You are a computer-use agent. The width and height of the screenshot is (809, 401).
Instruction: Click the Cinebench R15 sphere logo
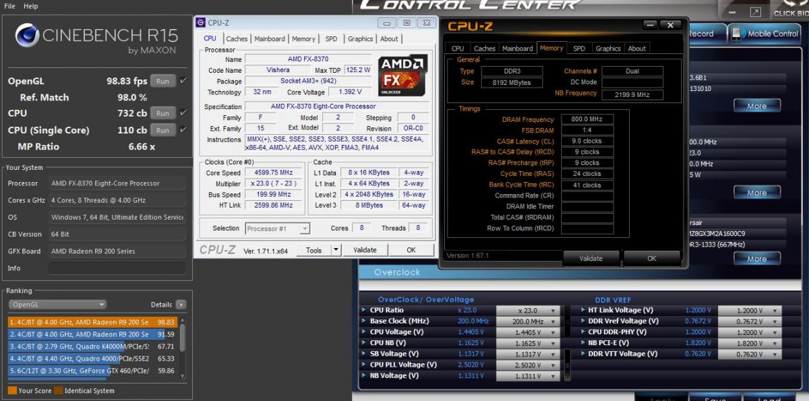tap(27, 36)
